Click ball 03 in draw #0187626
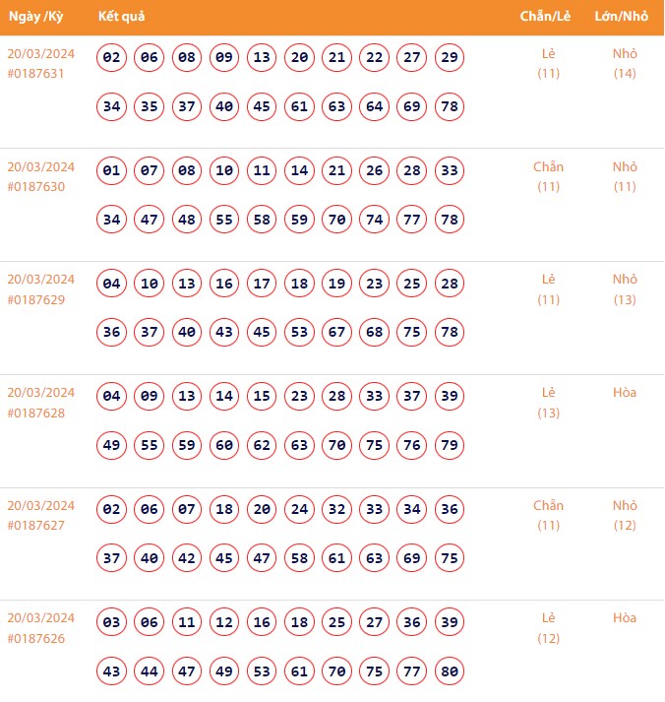Viewport: 665px width, 702px height. [x=112, y=623]
